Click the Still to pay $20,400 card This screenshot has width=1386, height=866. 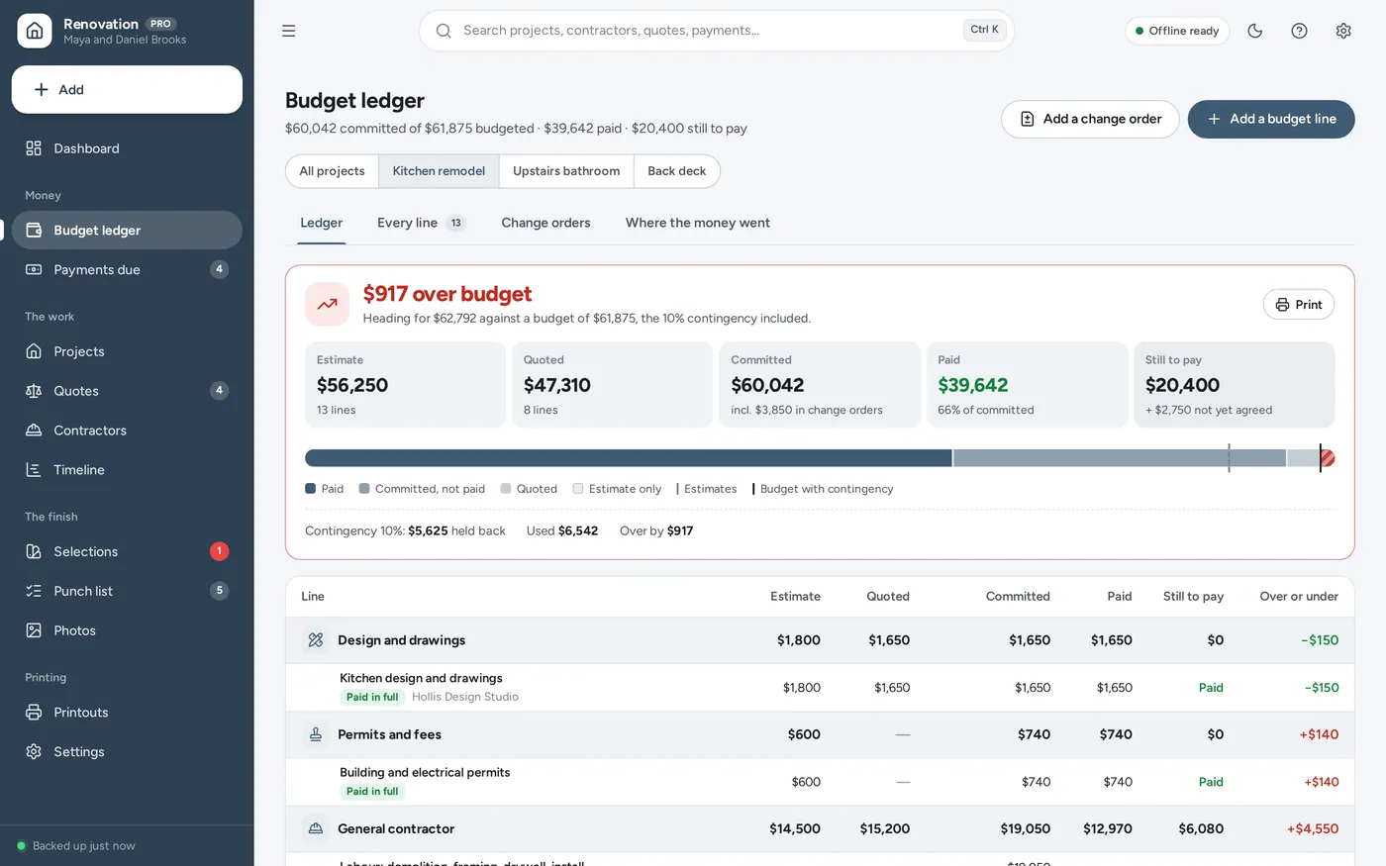[1234, 385]
